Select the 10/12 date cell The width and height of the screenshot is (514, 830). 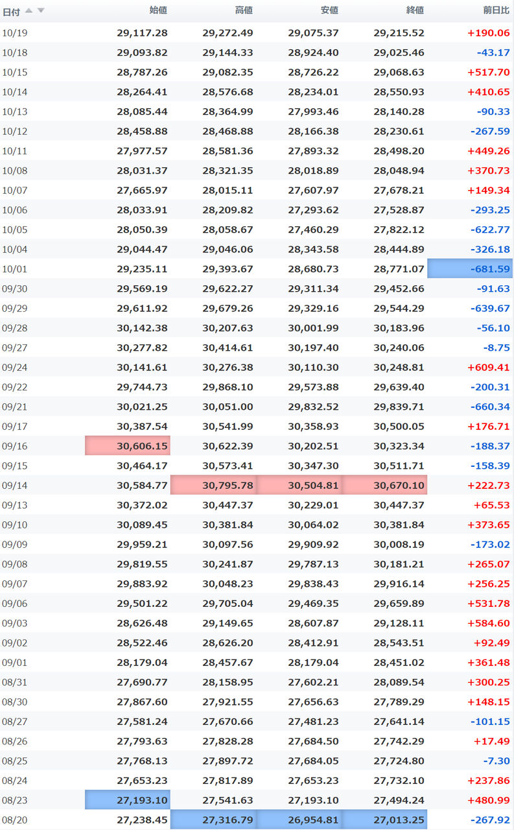pos(15,131)
